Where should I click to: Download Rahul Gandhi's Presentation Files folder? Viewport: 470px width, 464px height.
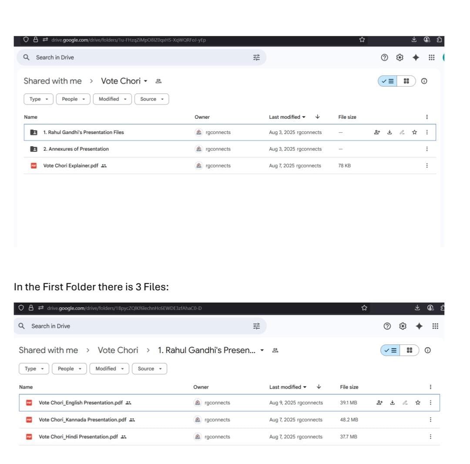coord(389,132)
